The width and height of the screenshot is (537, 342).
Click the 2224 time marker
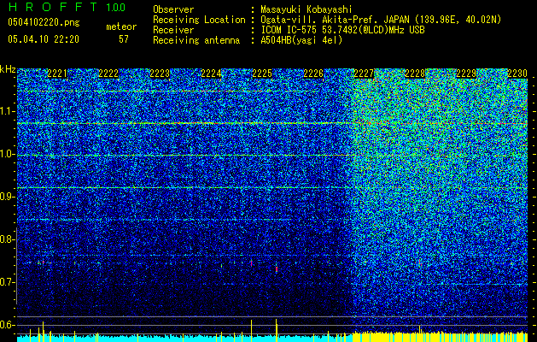[211, 74]
